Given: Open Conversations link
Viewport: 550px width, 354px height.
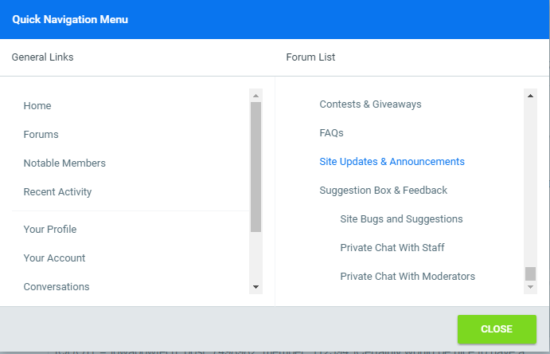Looking at the screenshot, I should 57,287.
